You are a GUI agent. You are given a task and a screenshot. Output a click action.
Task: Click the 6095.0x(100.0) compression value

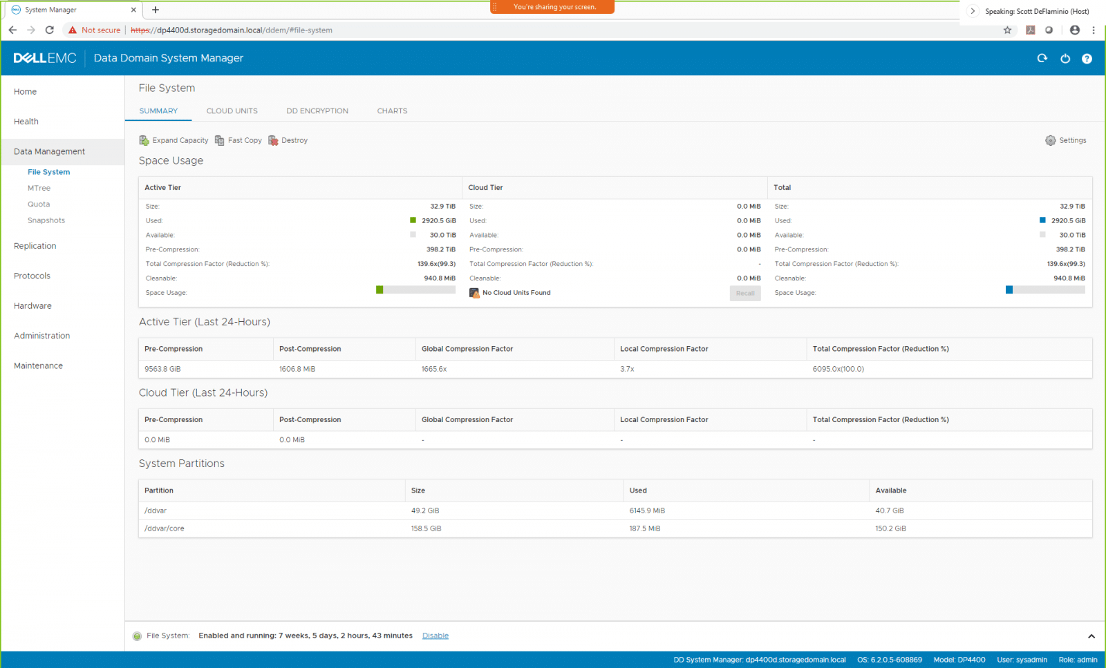(838, 369)
